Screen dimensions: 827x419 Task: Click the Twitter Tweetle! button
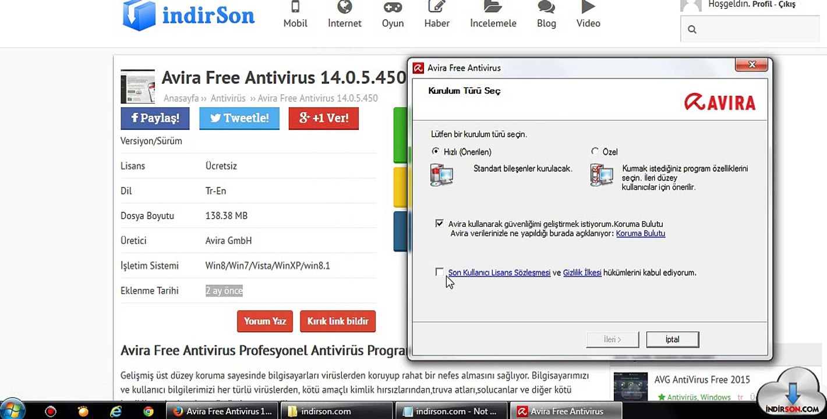coord(239,118)
